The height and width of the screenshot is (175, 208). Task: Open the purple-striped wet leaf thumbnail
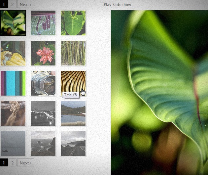point(43,23)
